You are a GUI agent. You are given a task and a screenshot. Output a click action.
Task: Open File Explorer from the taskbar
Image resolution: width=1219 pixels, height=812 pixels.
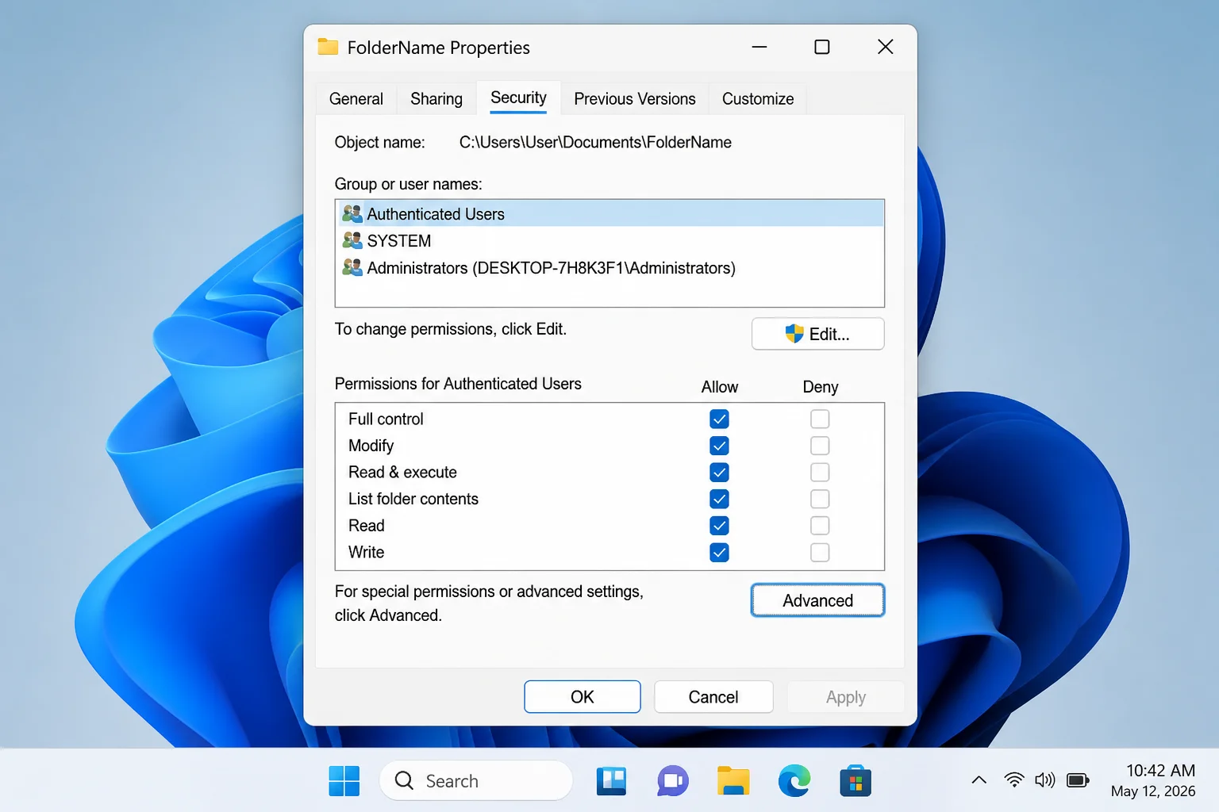point(733,781)
